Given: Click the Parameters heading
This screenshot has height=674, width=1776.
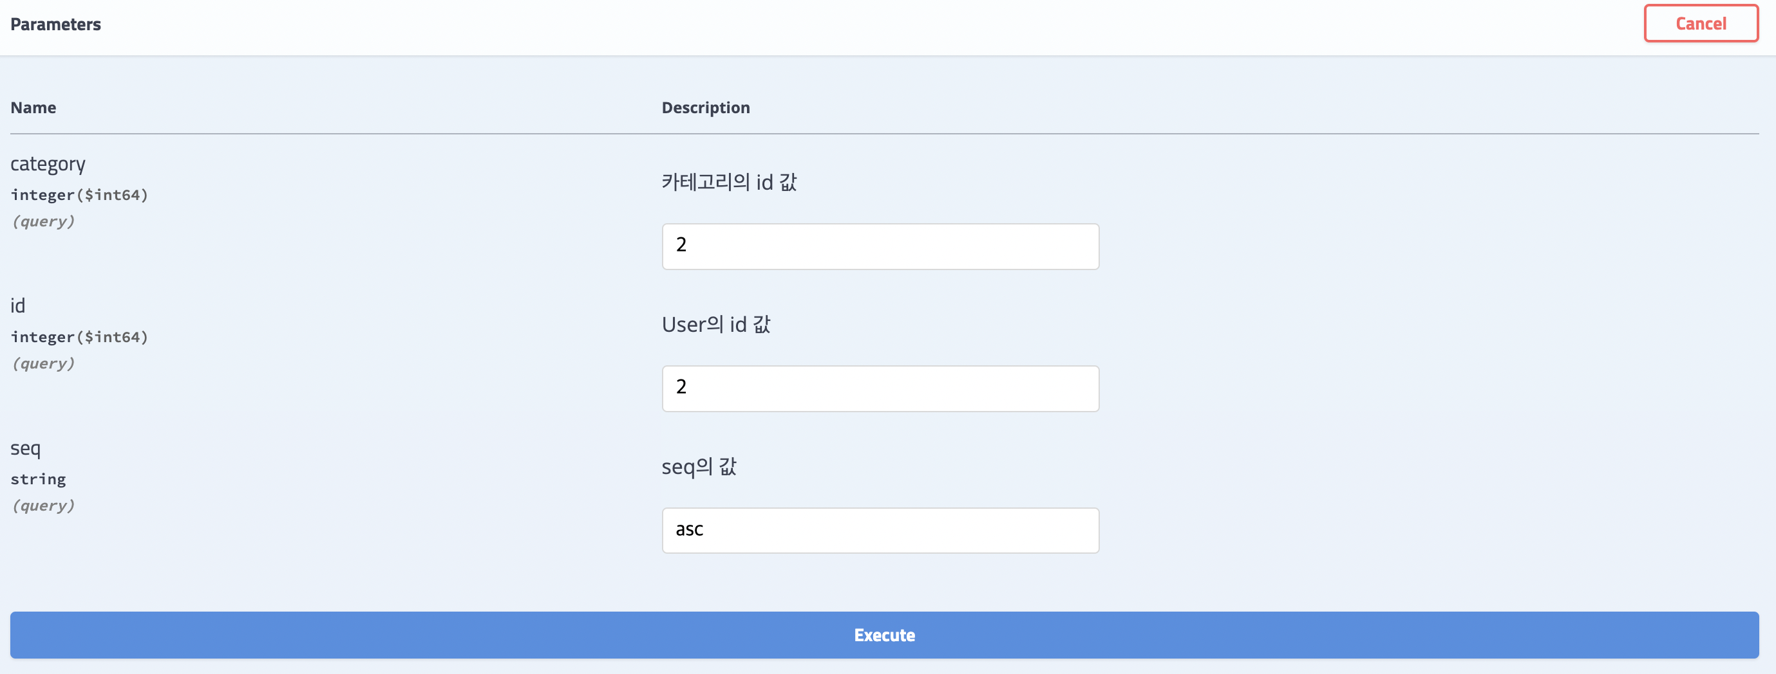Looking at the screenshot, I should [x=56, y=25].
